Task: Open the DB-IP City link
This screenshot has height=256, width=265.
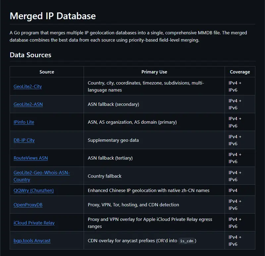Action: (x=24, y=140)
